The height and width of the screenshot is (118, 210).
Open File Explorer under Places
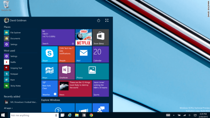[21, 33]
